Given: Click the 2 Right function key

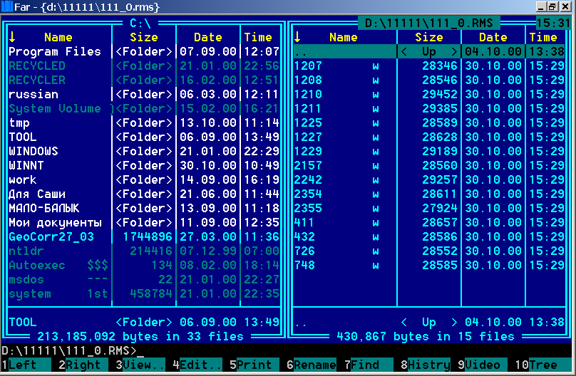Looking at the screenshot, I should click(x=83, y=365).
